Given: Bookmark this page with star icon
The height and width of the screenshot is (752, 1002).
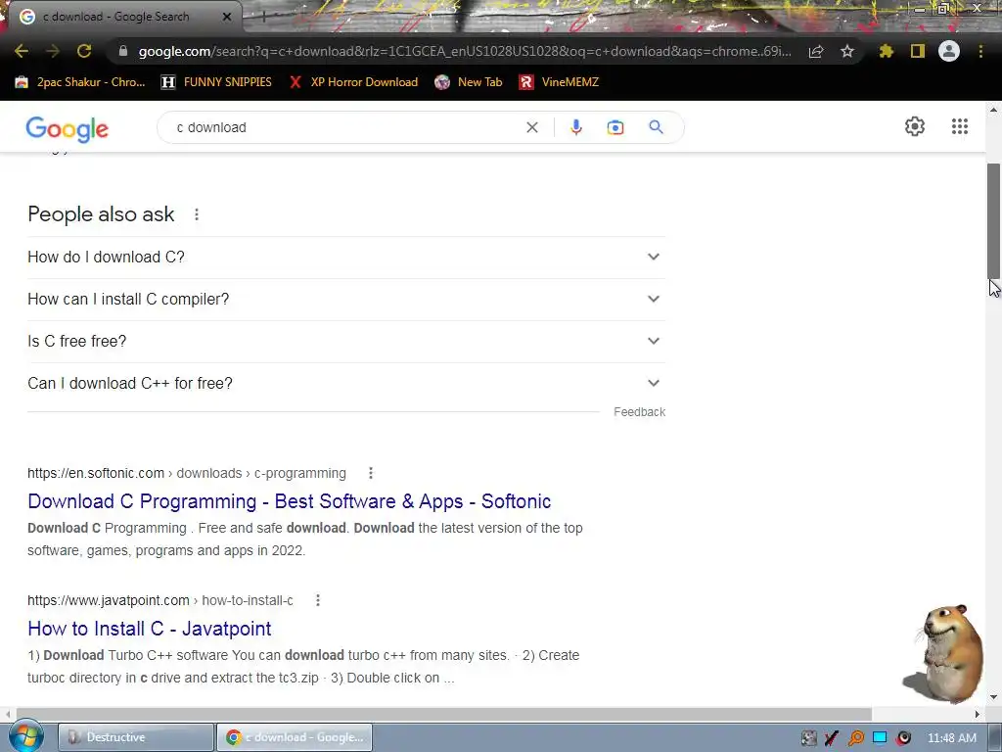Looking at the screenshot, I should [847, 51].
